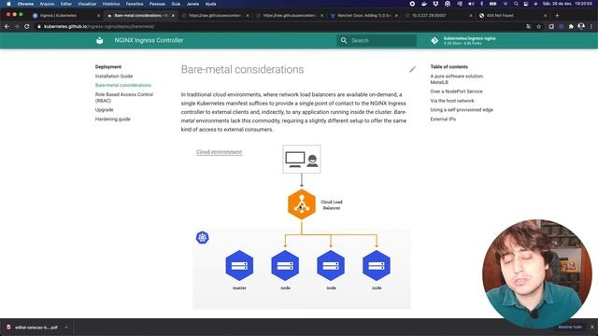Click the Dropbox menu bar icon
This screenshot has width=598, height=336.
(435, 4)
